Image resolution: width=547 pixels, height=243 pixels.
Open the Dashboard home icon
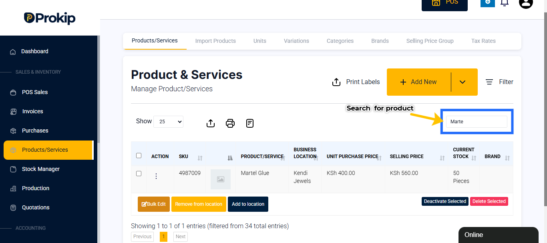pyautogui.click(x=13, y=52)
